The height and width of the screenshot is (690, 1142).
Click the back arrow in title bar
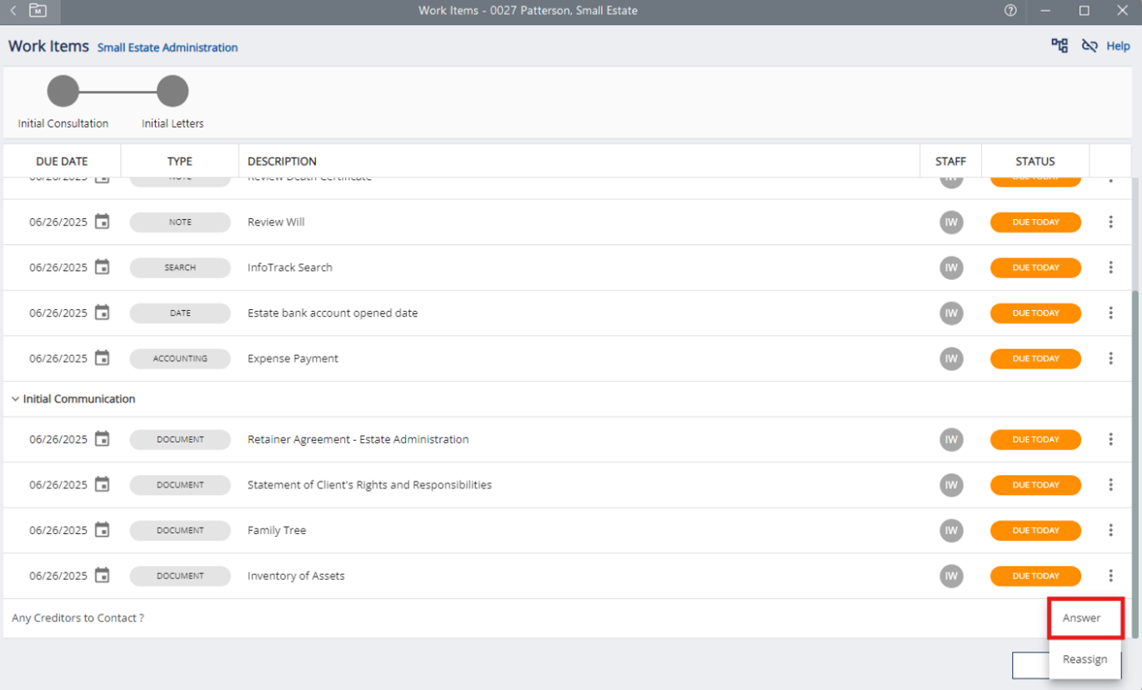pyautogui.click(x=13, y=11)
